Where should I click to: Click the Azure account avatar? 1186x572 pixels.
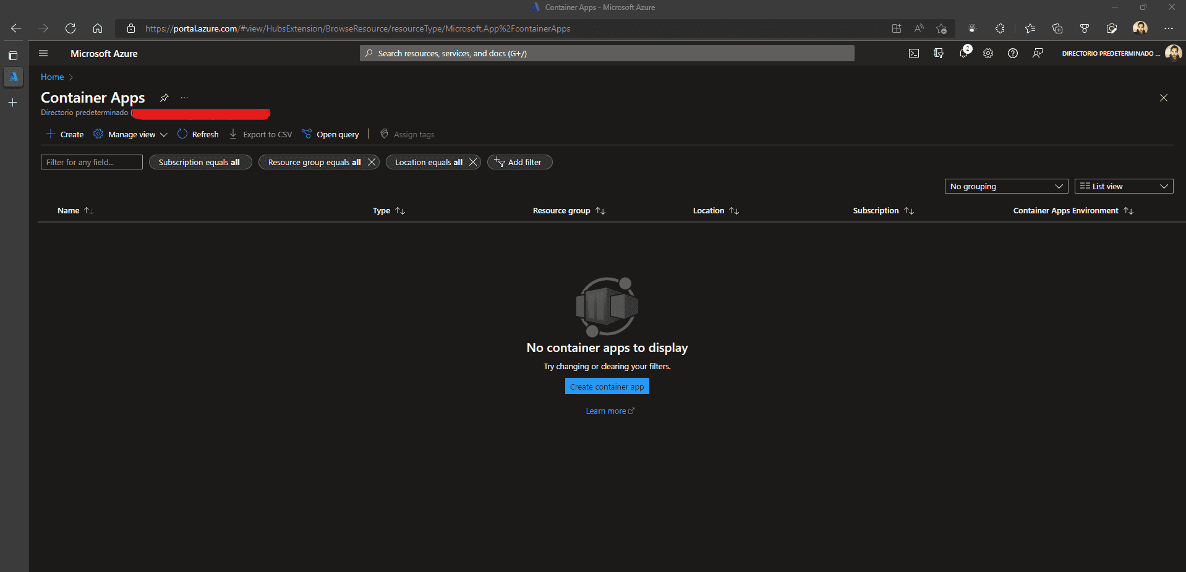(1173, 53)
